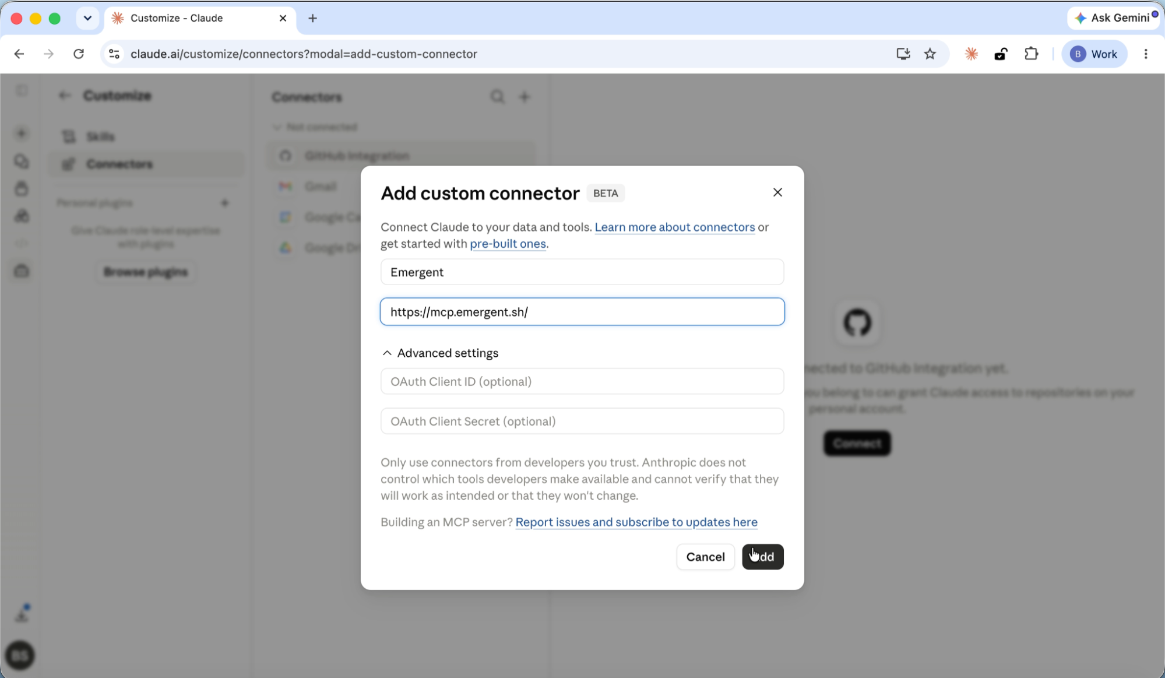This screenshot has height=678, width=1165.
Task: Open Learn more about connectors link
Action: click(x=674, y=227)
